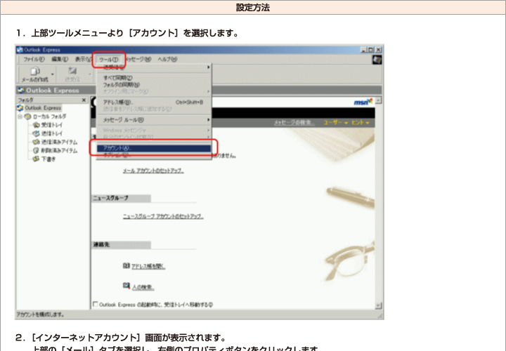Click メール アカウントのセットアップ link
506x351 pixels.
153,171
